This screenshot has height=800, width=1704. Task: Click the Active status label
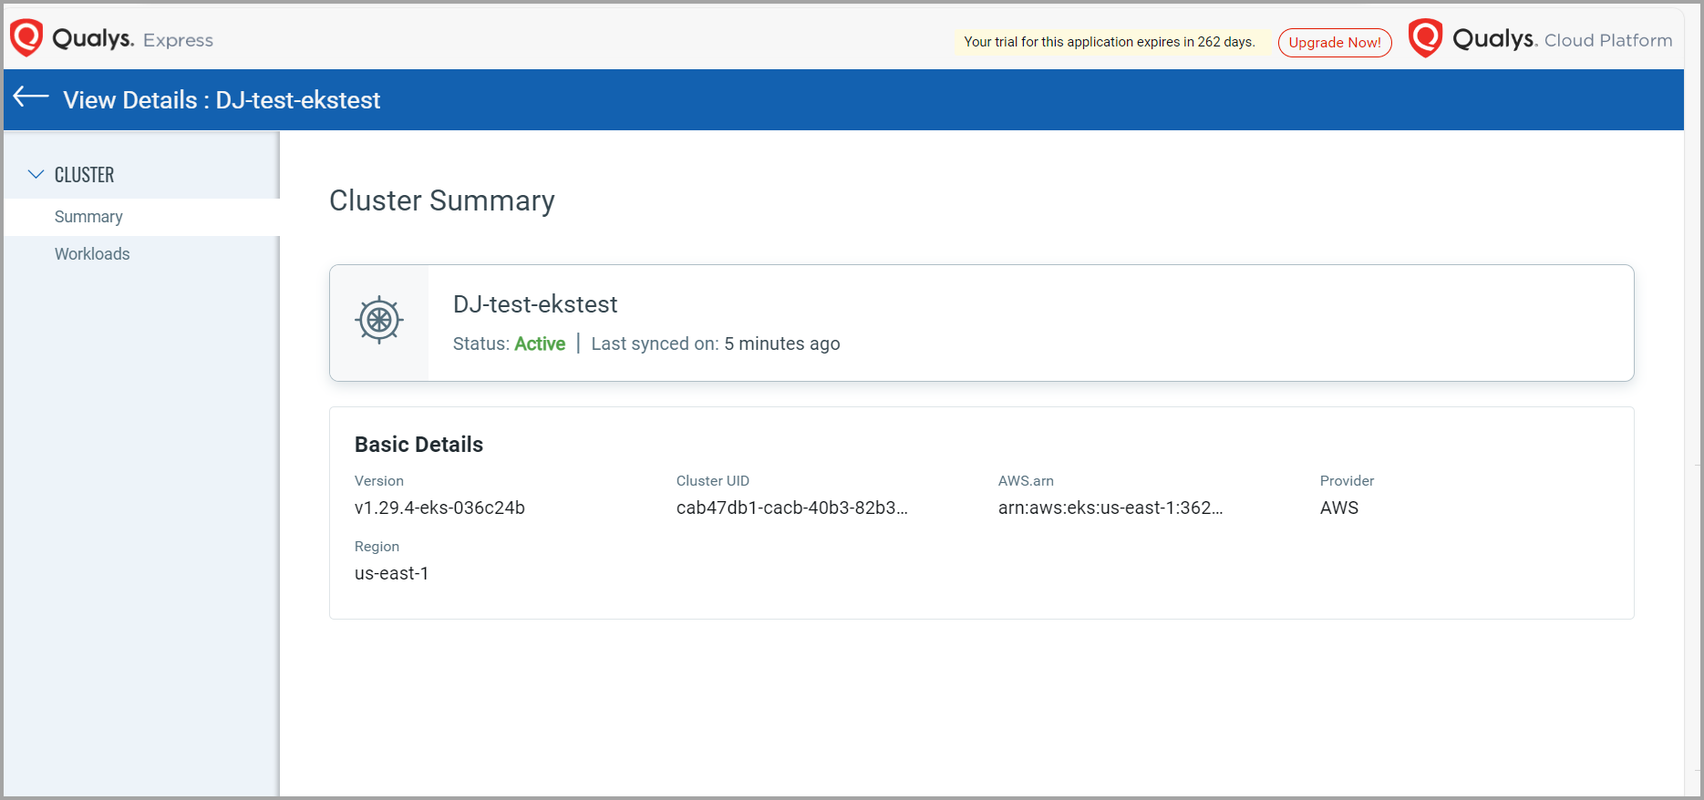pos(540,344)
